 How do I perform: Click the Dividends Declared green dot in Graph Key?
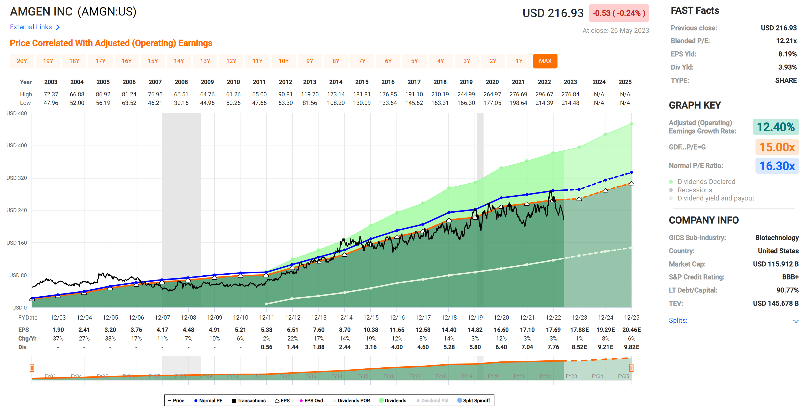(x=671, y=182)
